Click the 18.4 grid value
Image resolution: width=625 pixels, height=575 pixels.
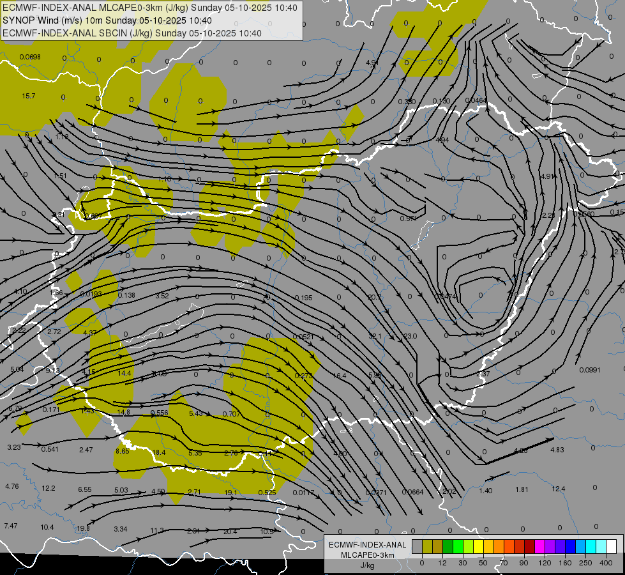[x=159, y=452]
